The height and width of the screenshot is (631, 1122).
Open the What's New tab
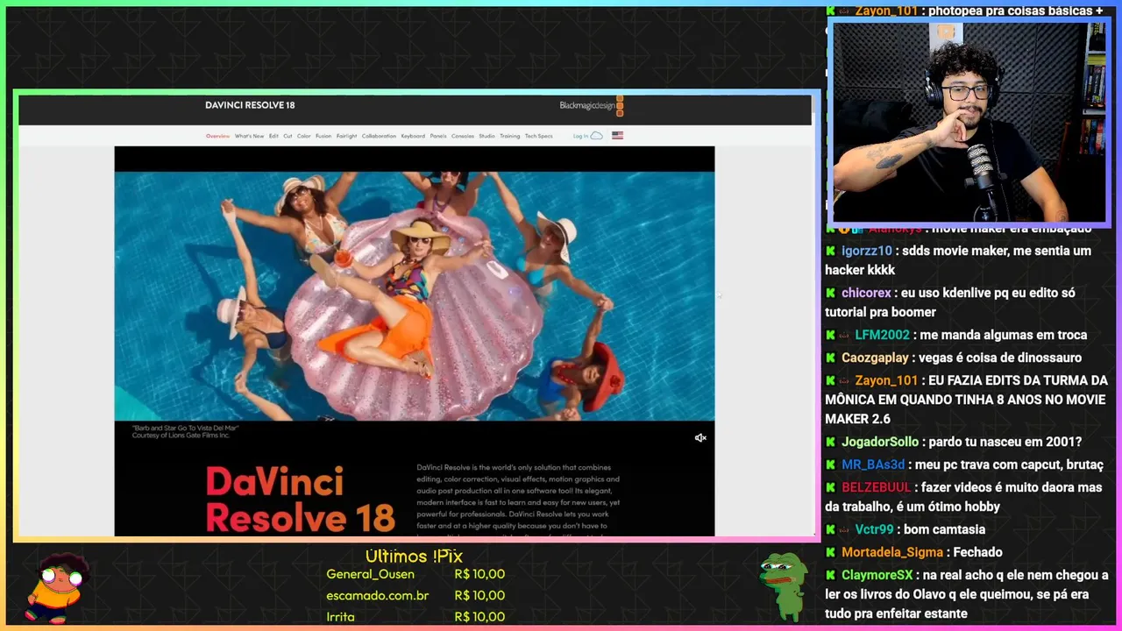(x=249, y=136)
